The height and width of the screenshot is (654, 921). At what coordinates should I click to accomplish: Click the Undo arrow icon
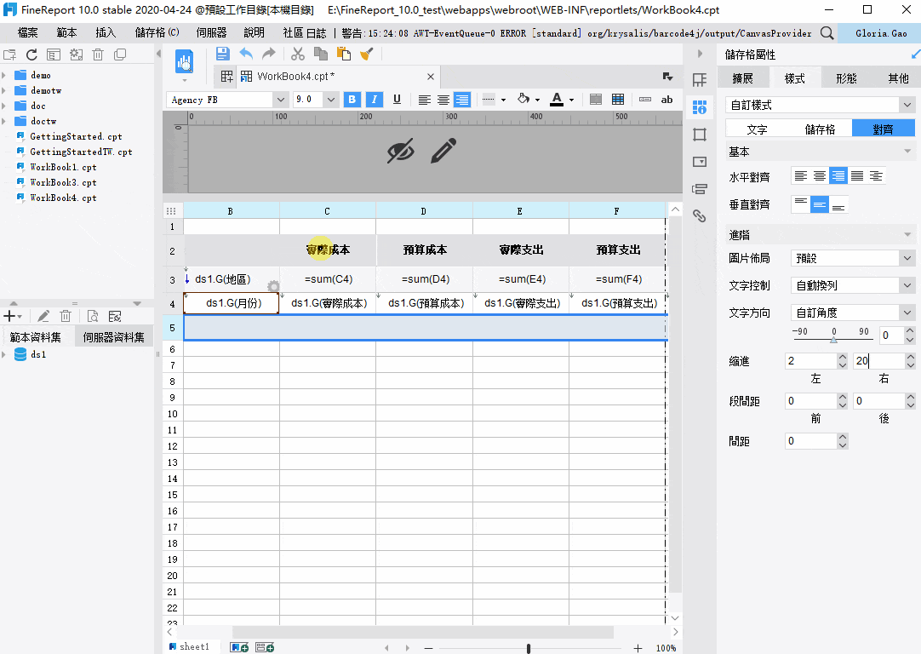246,54
